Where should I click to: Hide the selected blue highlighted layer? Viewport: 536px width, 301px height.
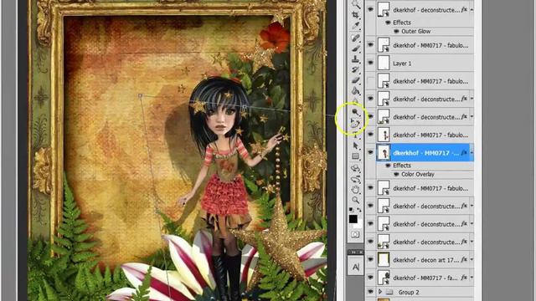370,152
